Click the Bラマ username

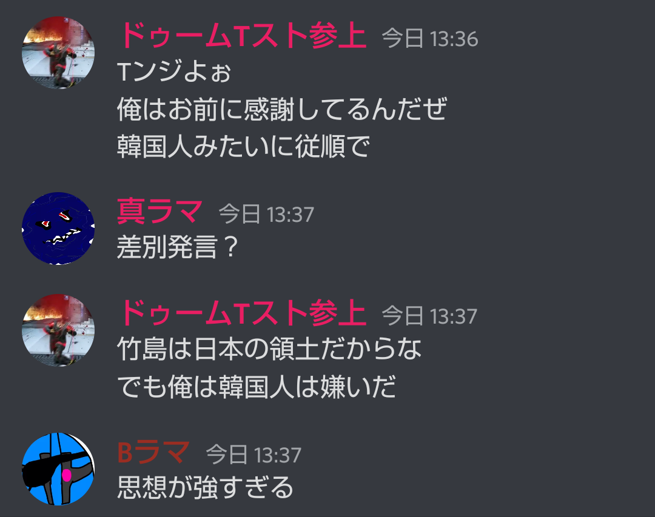click(153, 452)
